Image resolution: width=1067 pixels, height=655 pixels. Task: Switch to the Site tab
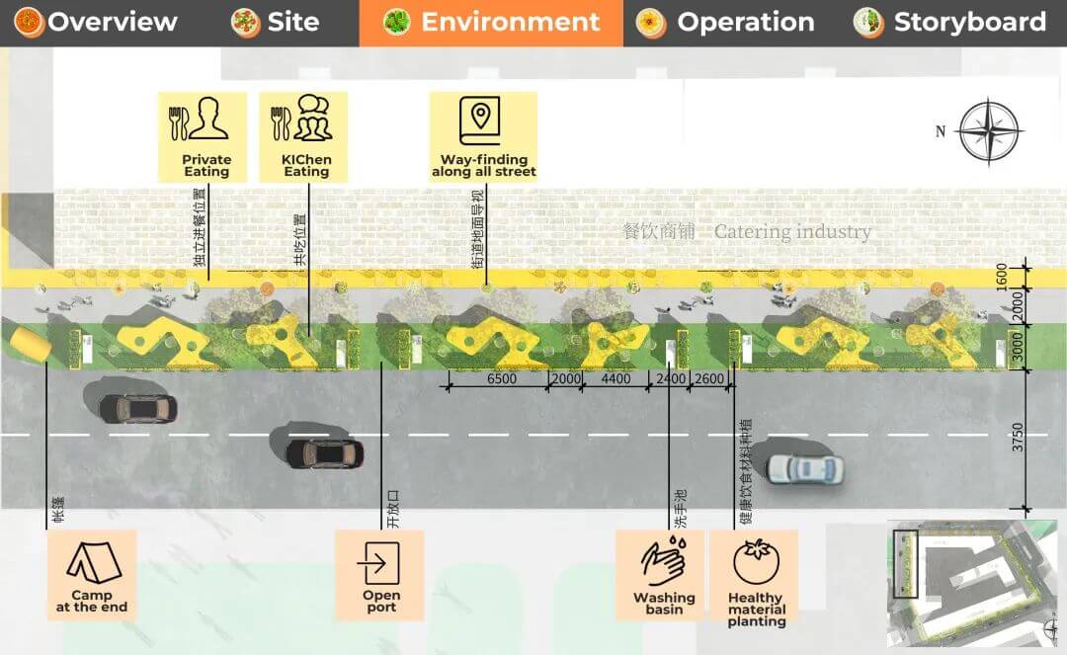coord(276,23)
